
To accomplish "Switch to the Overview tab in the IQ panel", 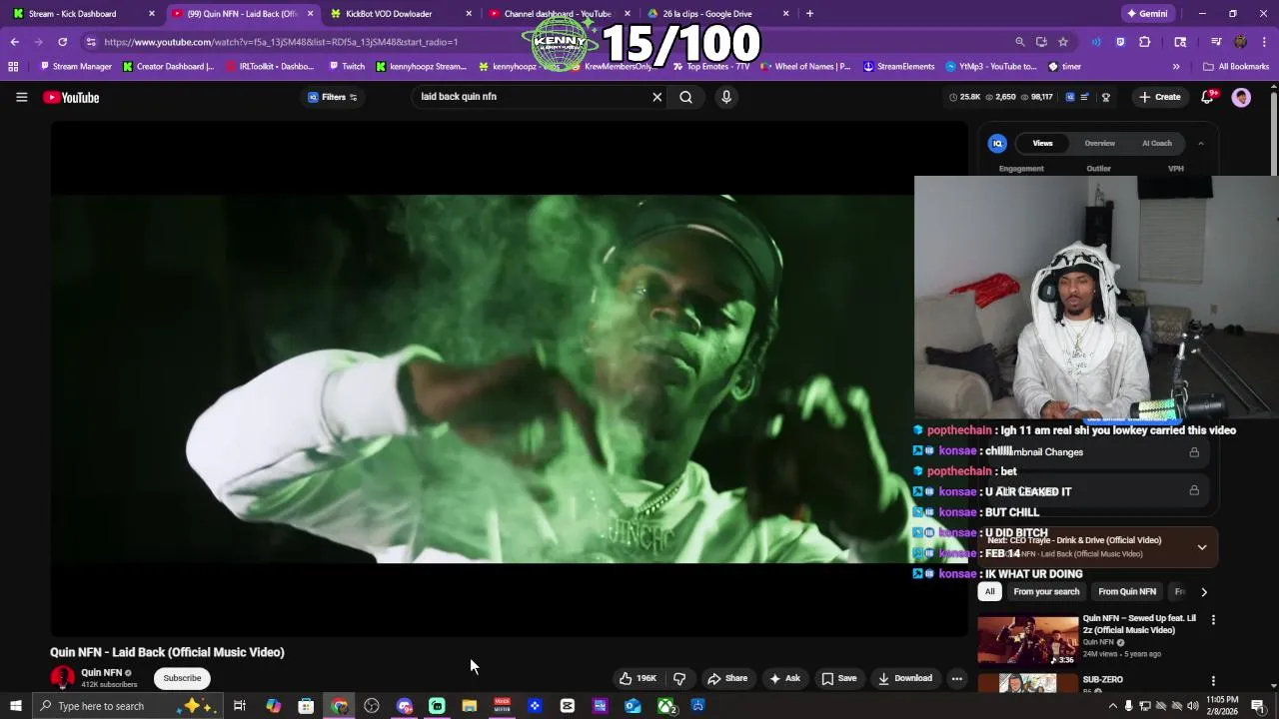I will (x=1099, y=143).
